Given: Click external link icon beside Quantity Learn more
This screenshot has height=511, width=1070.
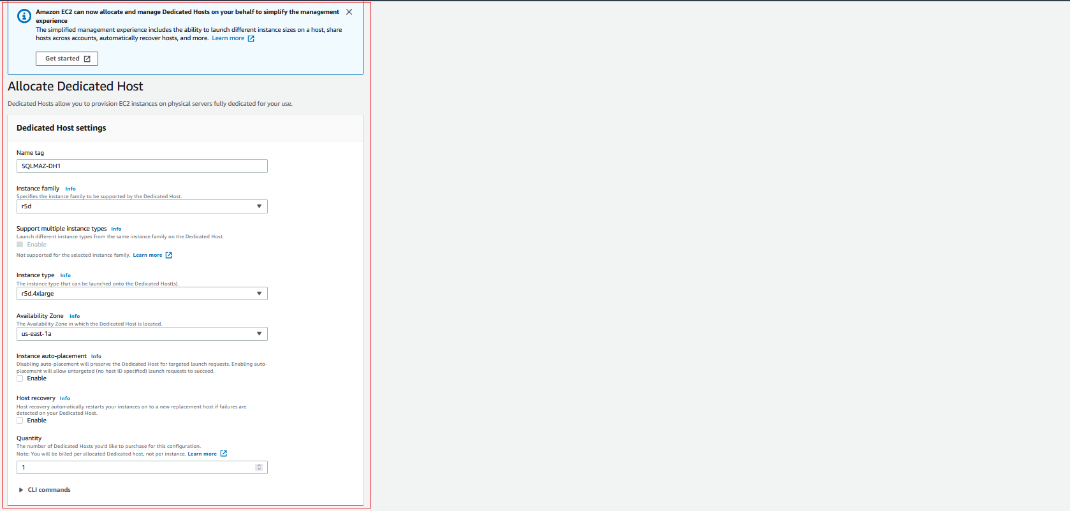Looking at the screenshot, I should tap(223, 454).
